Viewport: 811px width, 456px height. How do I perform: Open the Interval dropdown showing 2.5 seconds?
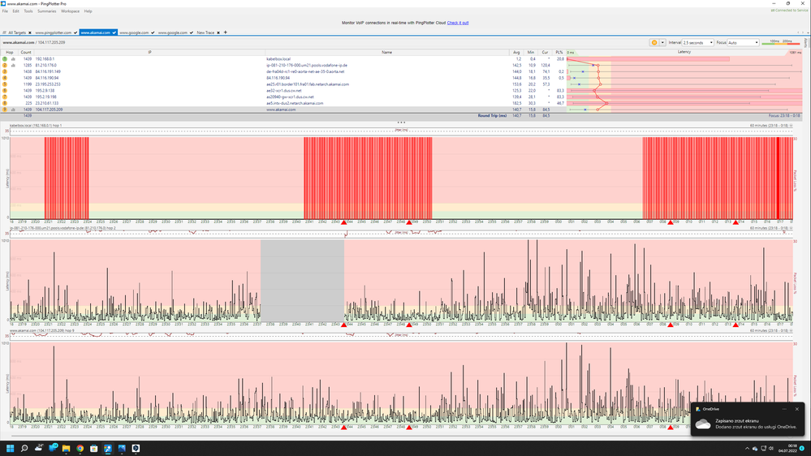point(697,42)
